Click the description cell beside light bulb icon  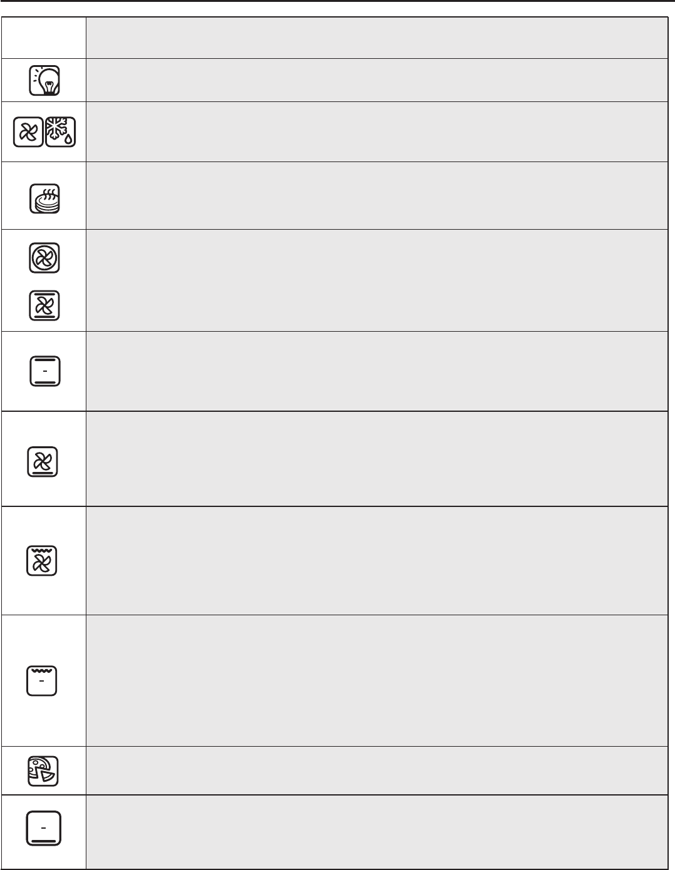click(x=376, y=80)
